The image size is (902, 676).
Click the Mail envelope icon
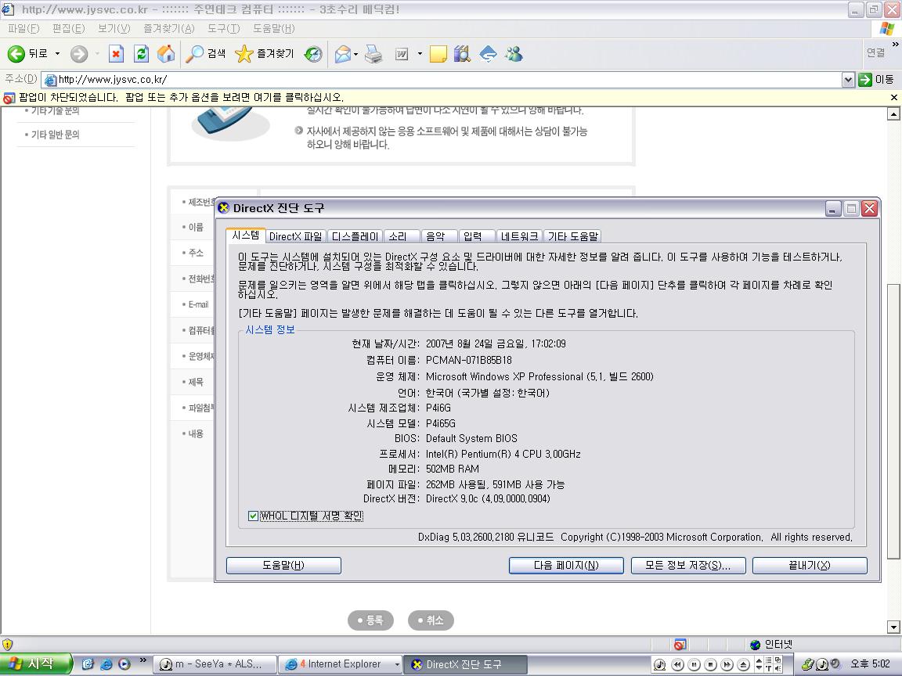[x=342, y=54]
